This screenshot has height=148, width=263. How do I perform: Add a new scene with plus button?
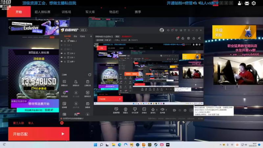coord(91,36)
